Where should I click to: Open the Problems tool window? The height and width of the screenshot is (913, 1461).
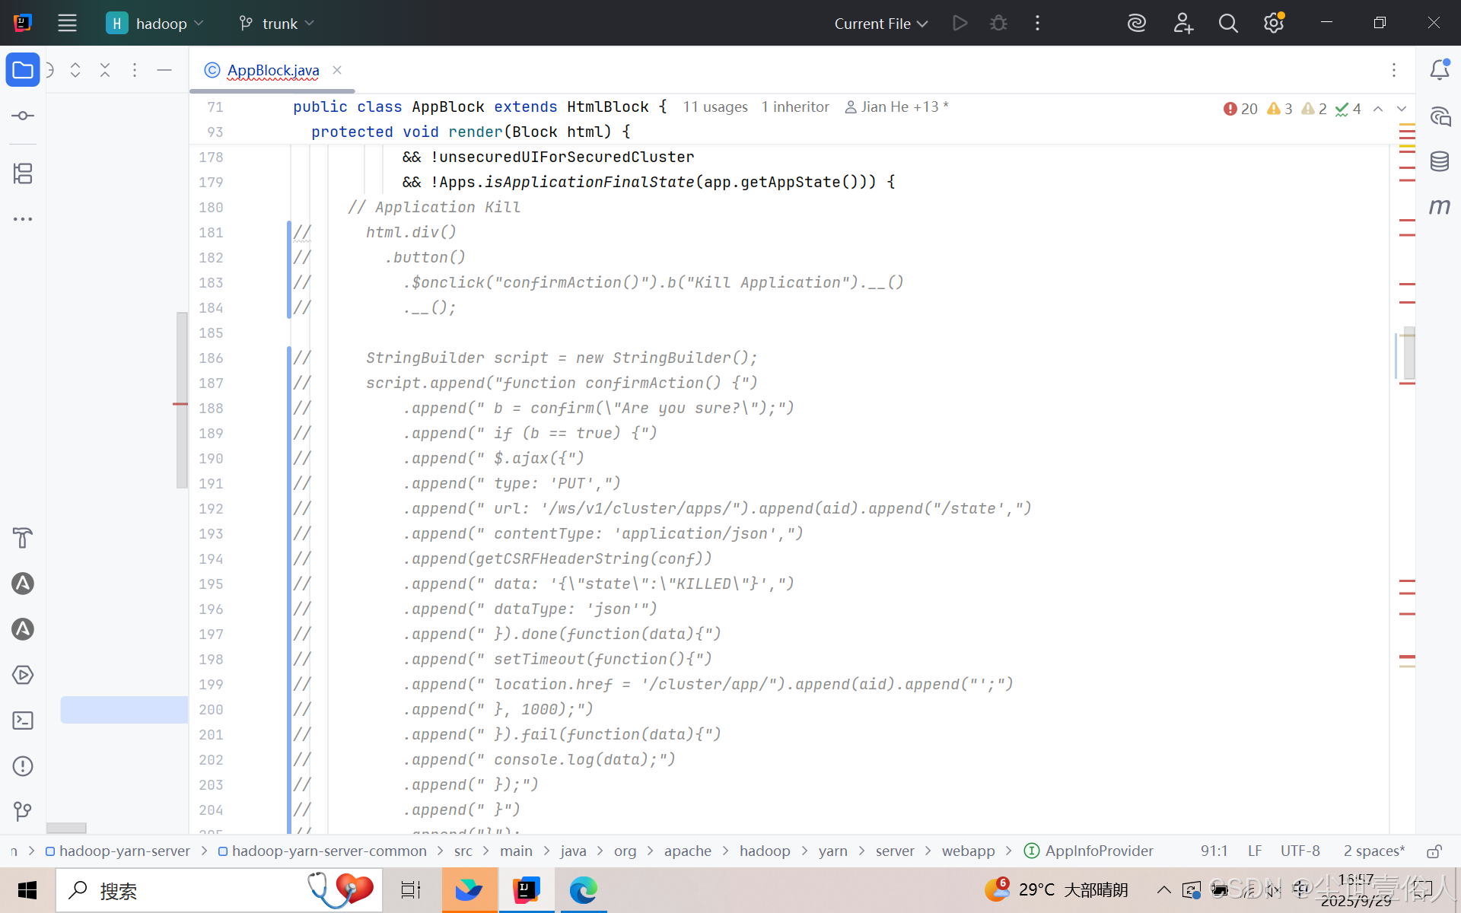[23, 766]
